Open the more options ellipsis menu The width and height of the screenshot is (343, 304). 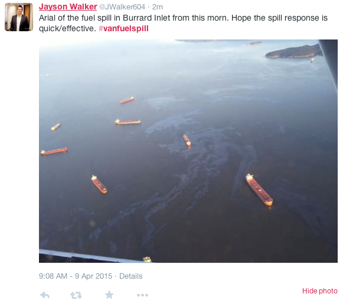(x=142, y=295)
